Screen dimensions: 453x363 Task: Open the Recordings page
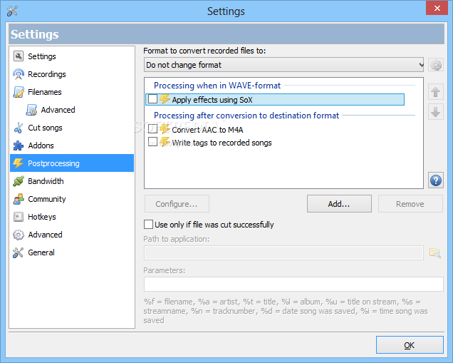(72, 74)
